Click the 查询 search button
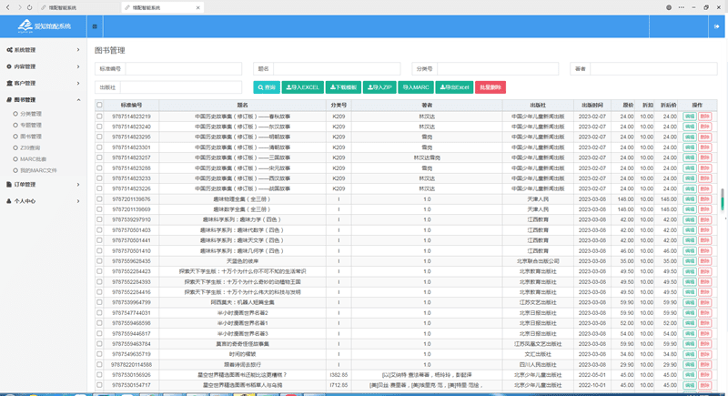Screen dimensions: 728x396 tap(266, 87)
